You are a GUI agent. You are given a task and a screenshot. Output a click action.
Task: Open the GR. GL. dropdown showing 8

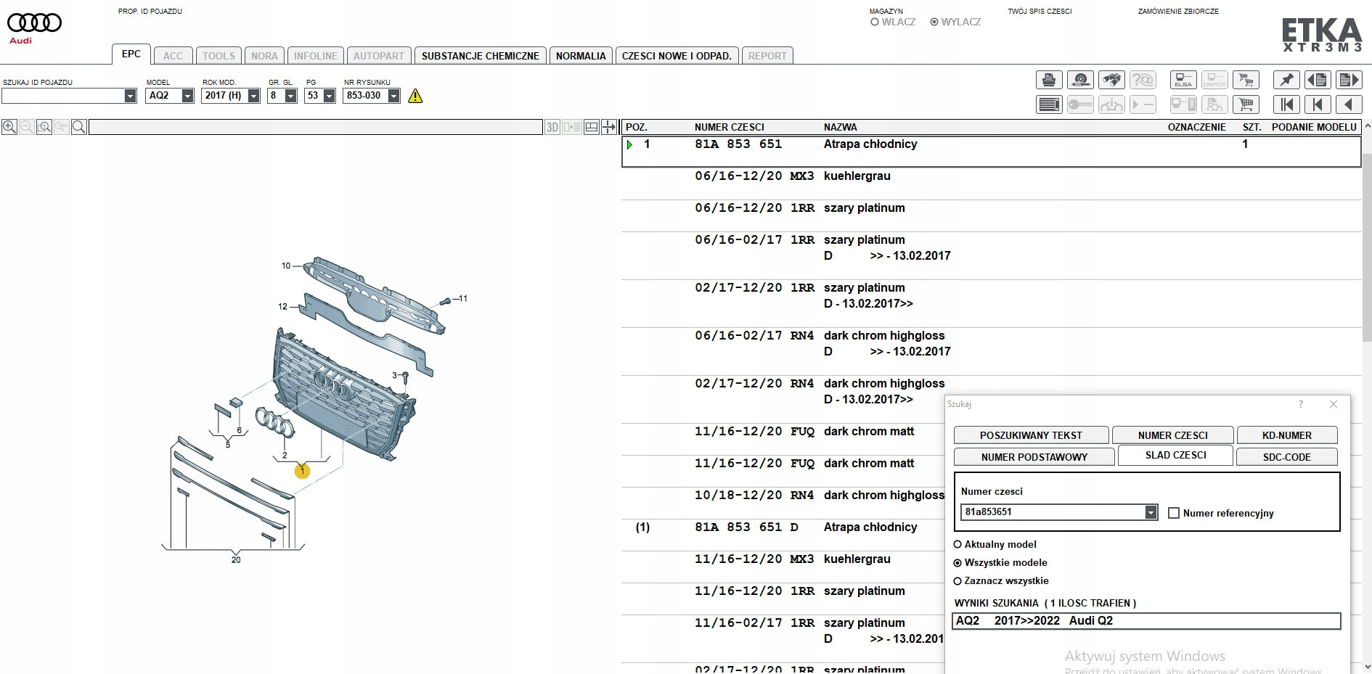(x=290, y=96)
